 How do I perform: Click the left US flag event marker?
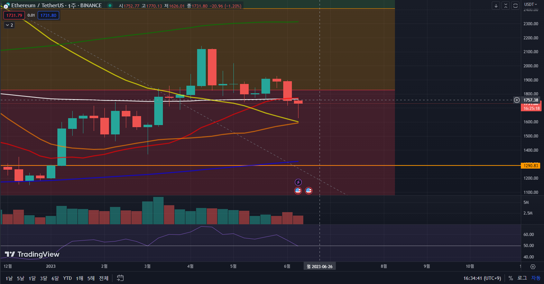click(298, 191)
